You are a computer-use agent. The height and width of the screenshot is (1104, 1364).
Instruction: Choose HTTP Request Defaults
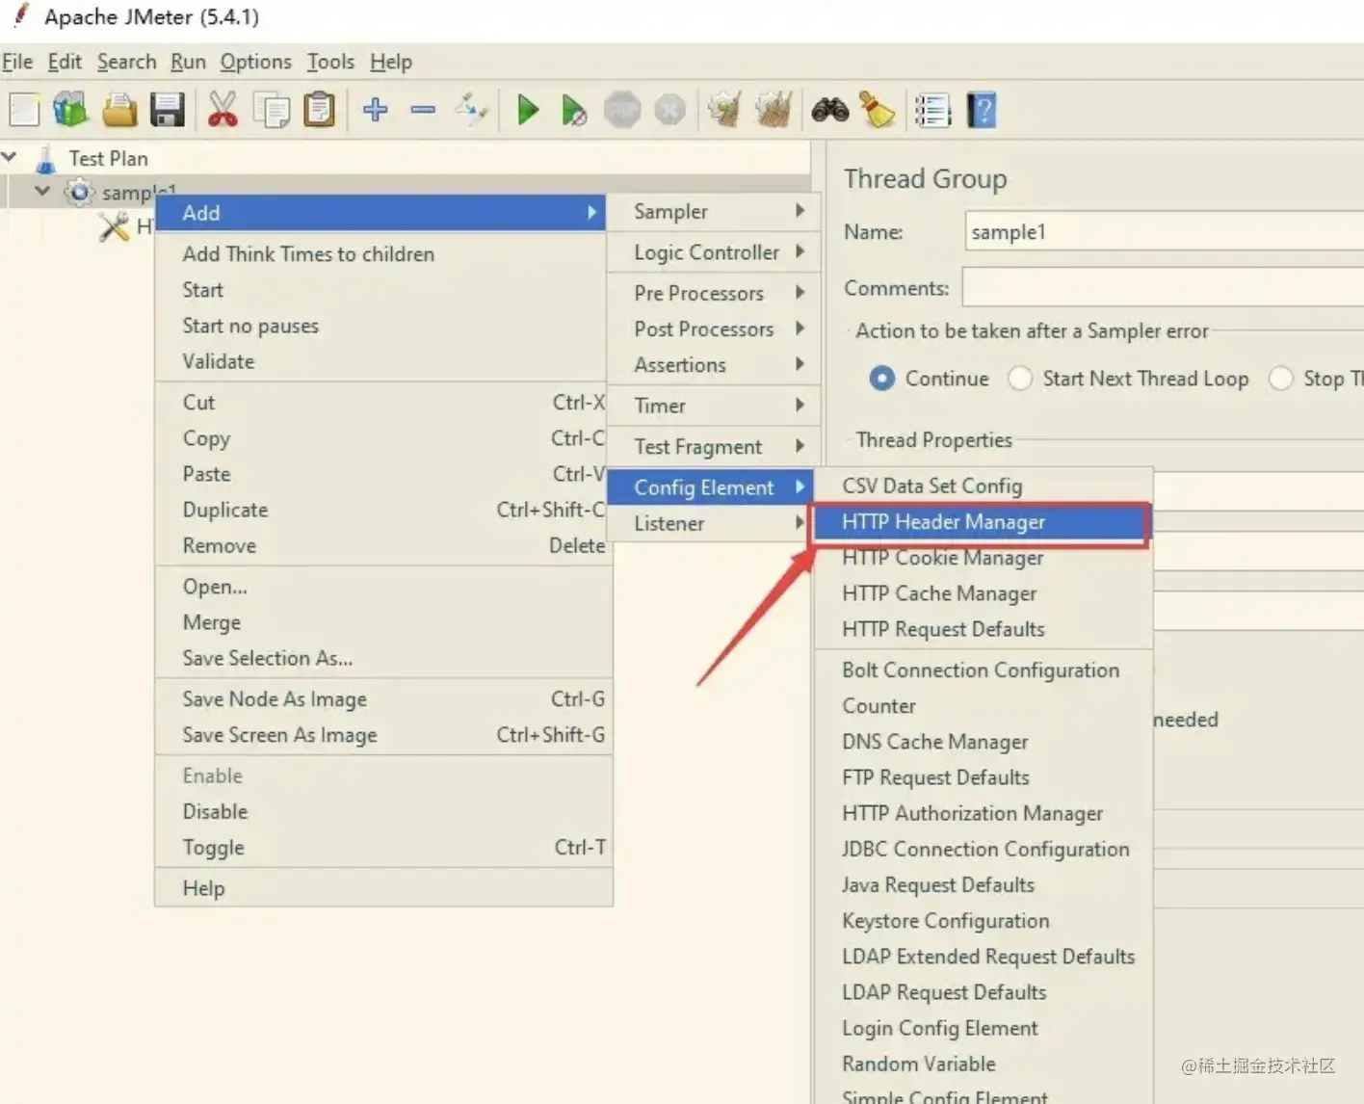tap(984, 629)
